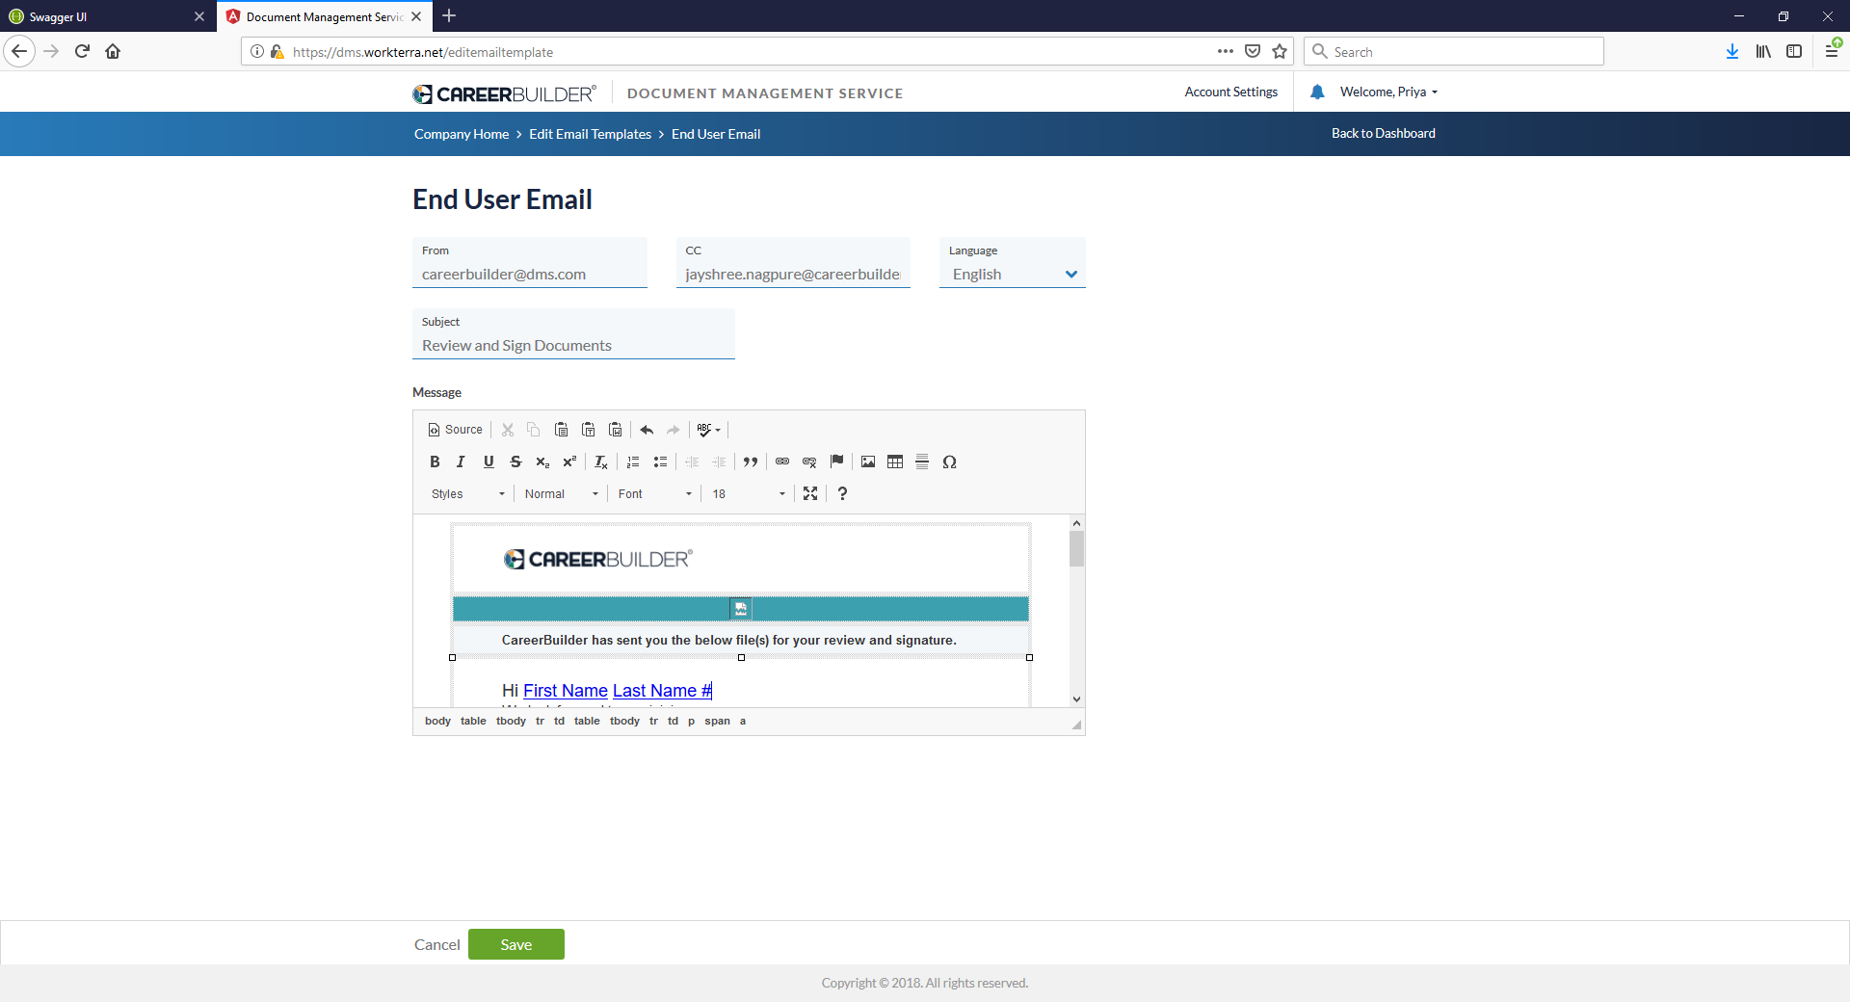Screen dimensions: 1850x1002
Task: Click the CC email input field
Action: (x=793, y=274)
